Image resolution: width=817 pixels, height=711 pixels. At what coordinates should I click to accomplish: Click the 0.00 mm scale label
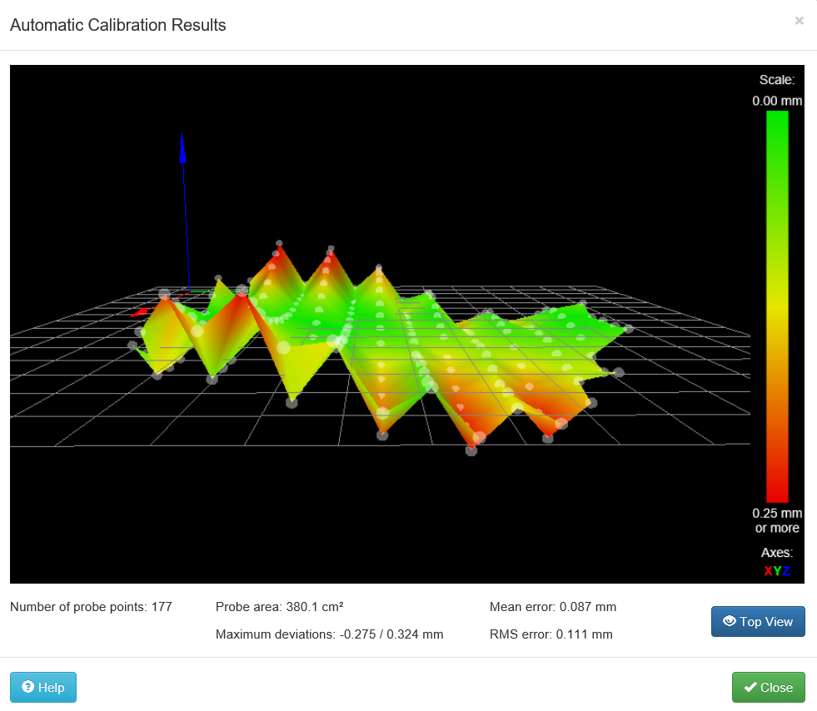(x=777, y=101)
